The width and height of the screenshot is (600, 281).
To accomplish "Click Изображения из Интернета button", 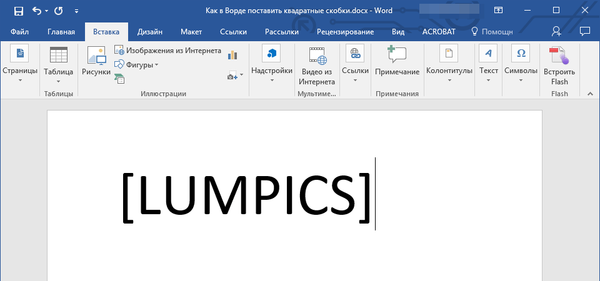I will [167, 51].
